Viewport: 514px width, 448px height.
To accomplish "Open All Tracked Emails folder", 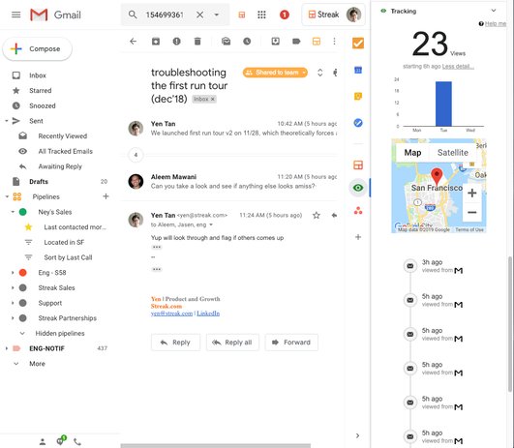I will (65, 151).
